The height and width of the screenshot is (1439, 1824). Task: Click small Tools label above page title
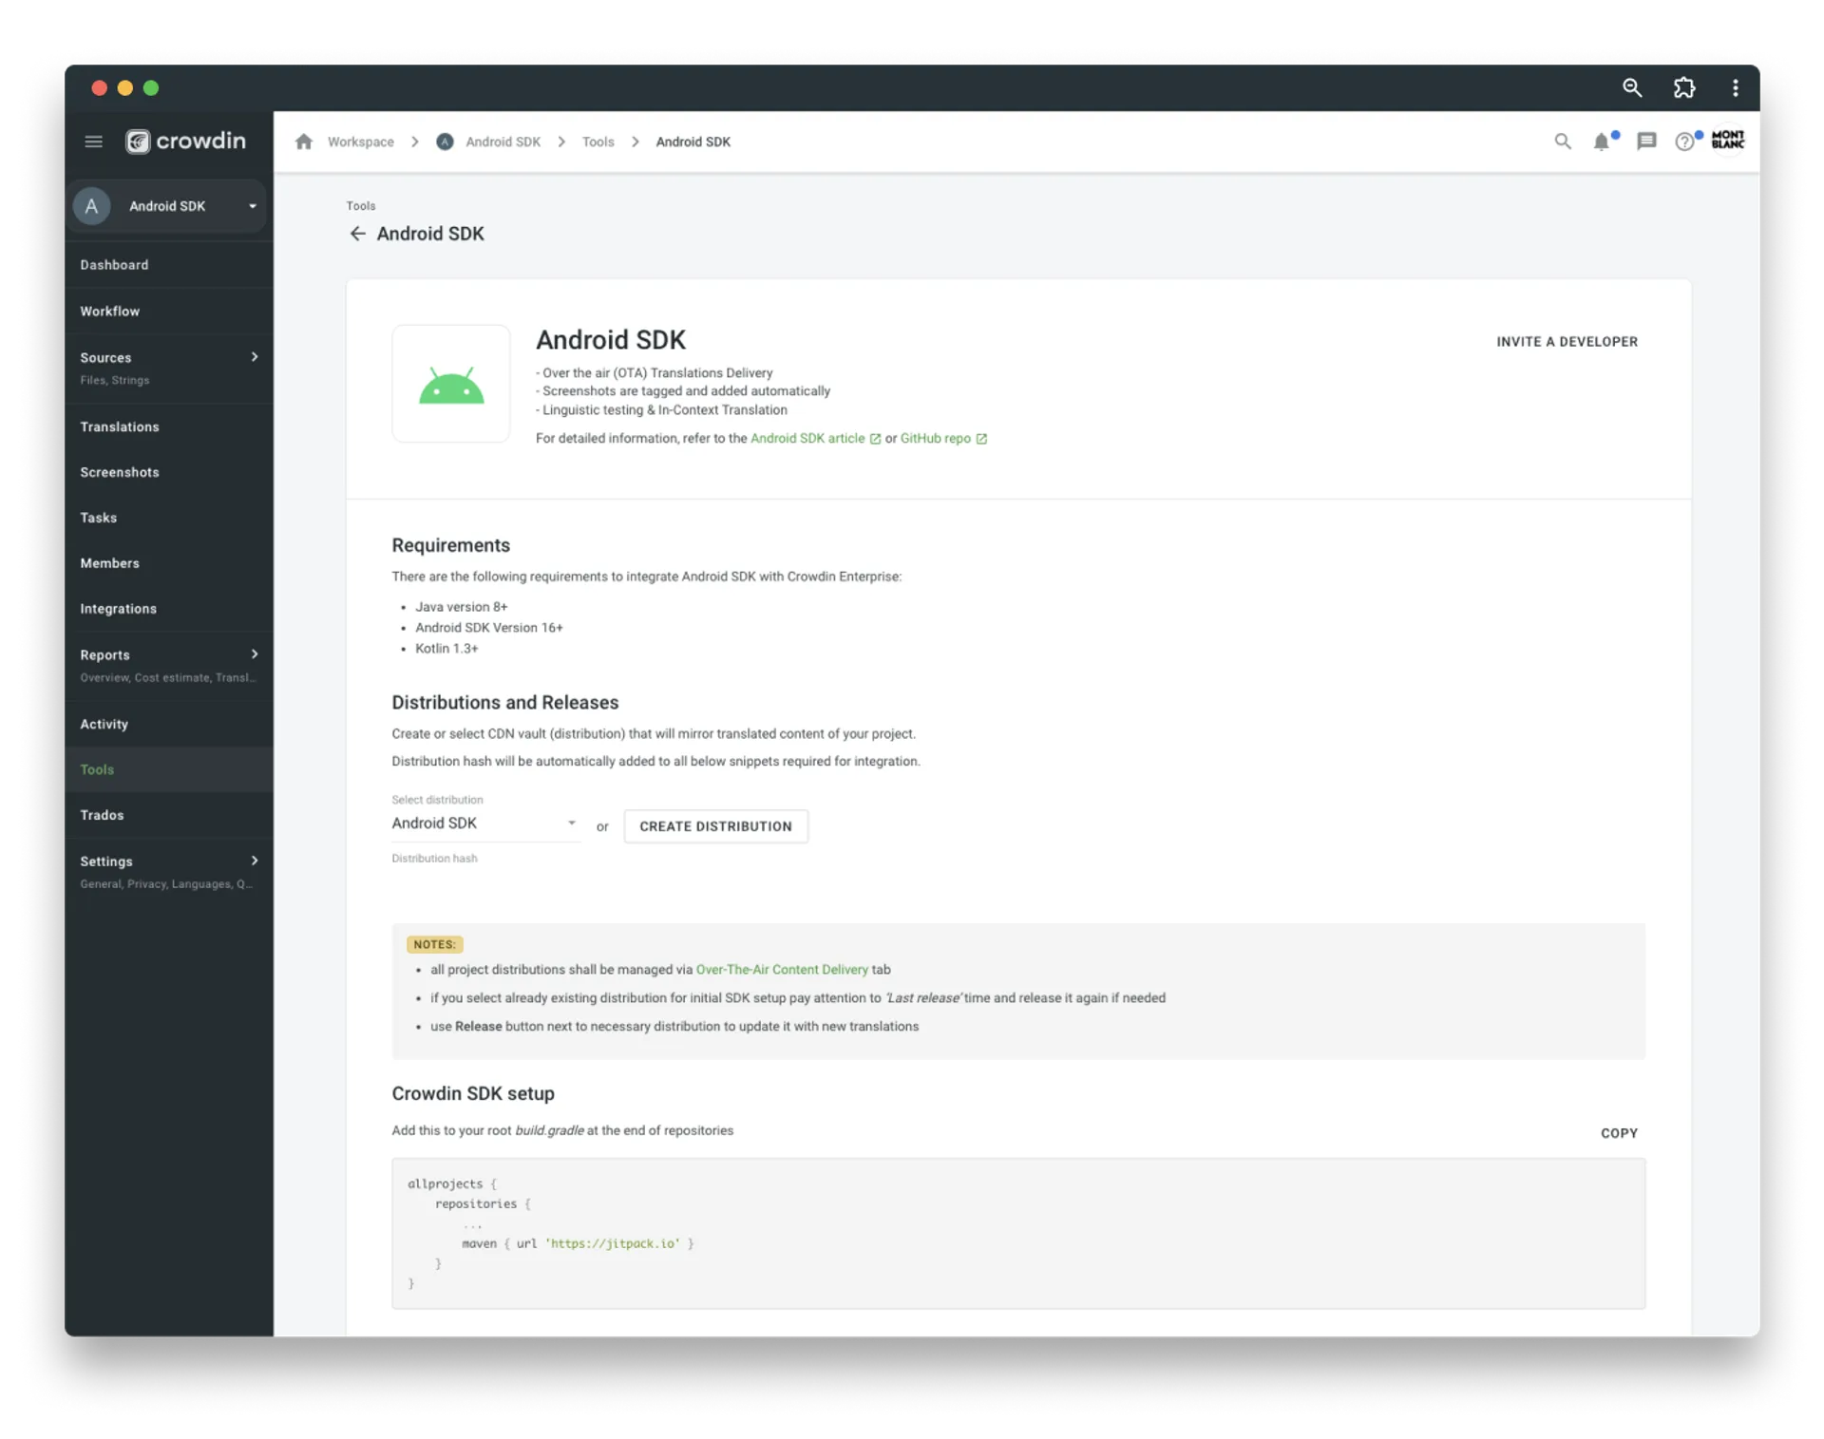(361, 206)
